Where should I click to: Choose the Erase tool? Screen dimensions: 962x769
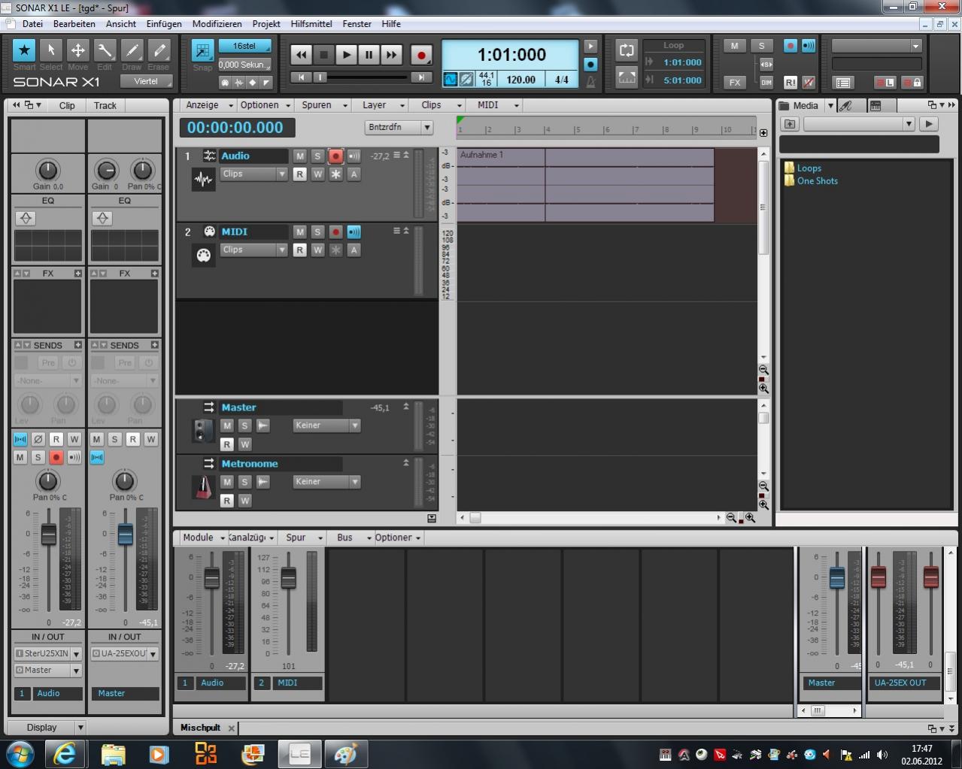(x=159, y=50)
